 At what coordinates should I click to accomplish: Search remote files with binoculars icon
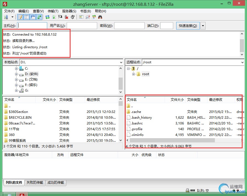(100, 17)
